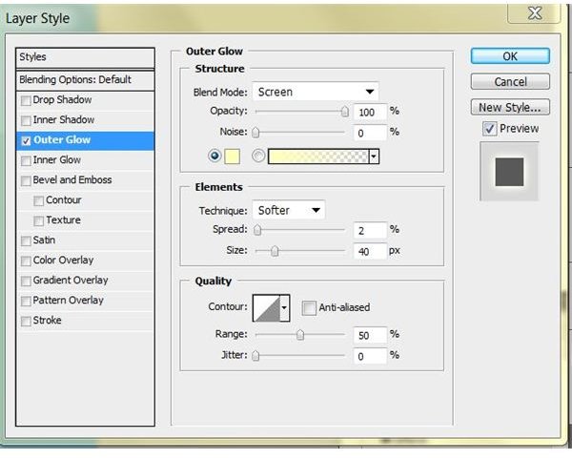
Task: Select the gradient radio button
Action: tap(258, 156)
